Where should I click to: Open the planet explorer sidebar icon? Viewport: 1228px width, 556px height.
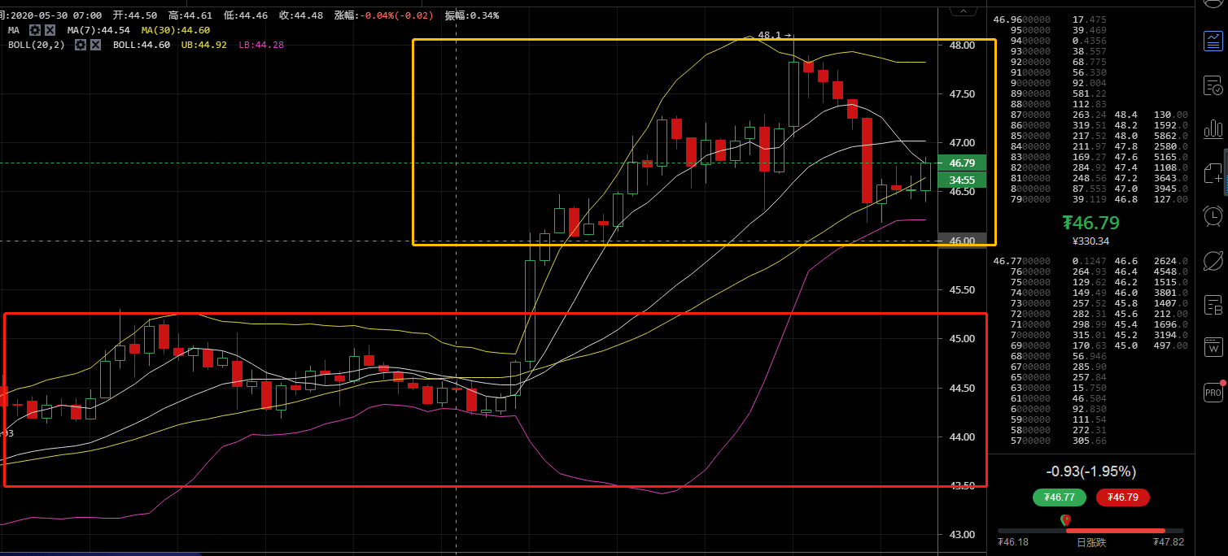[1213, 260]
